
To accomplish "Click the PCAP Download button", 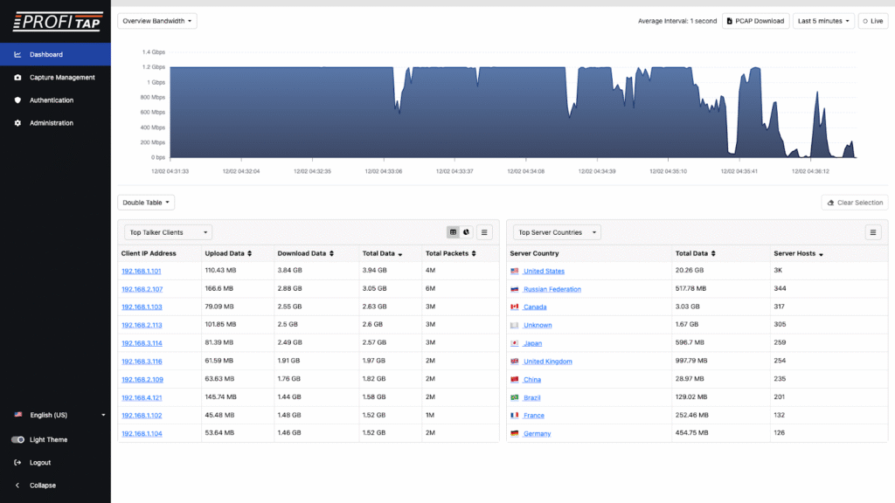I will [x=755, y=21].
